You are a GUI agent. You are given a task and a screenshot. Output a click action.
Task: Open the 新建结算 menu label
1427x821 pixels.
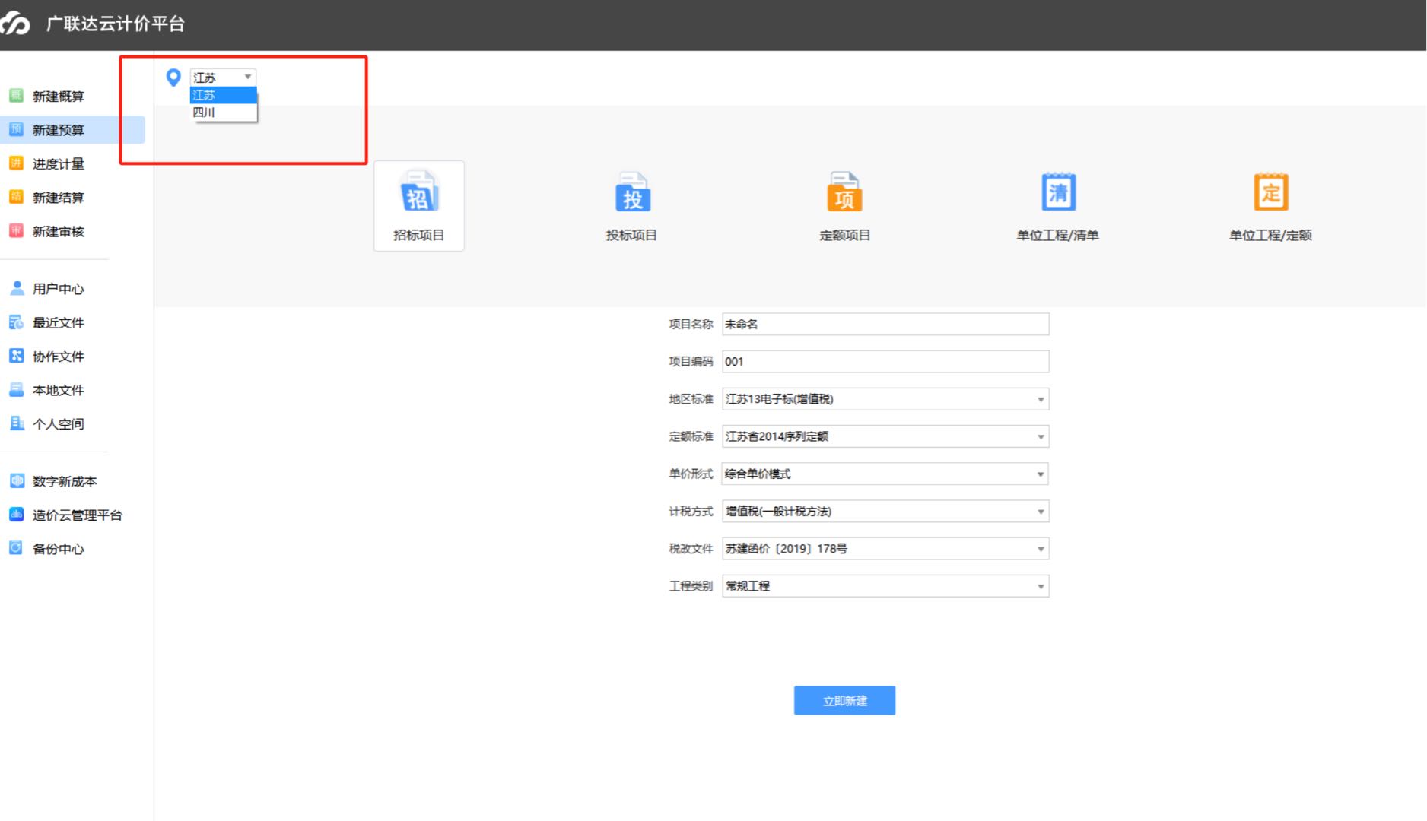(x=59, y=198)
